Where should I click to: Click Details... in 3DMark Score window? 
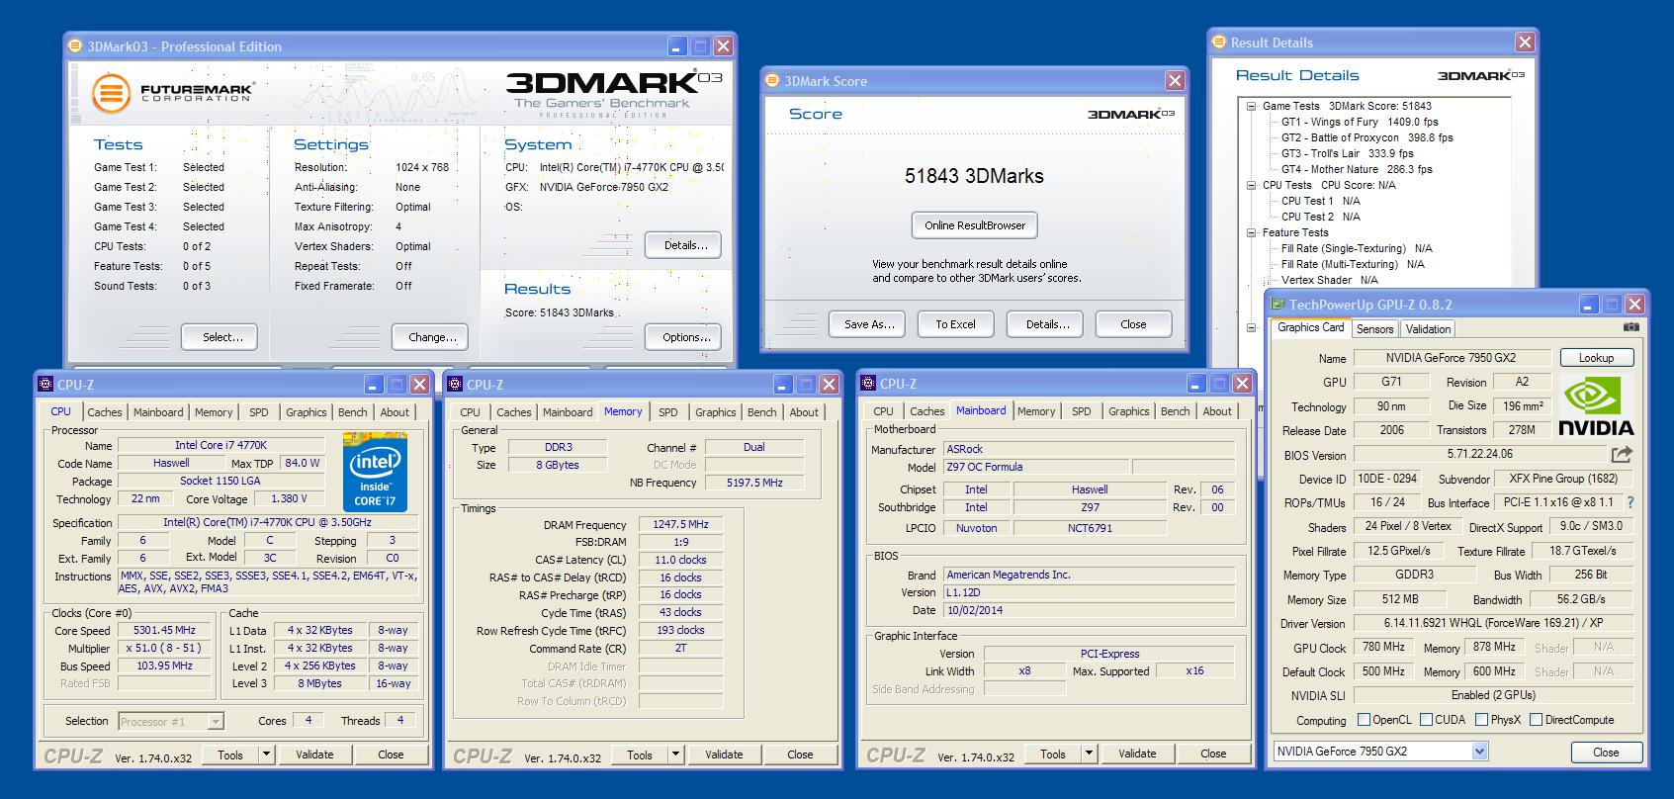pos(1047,324)
